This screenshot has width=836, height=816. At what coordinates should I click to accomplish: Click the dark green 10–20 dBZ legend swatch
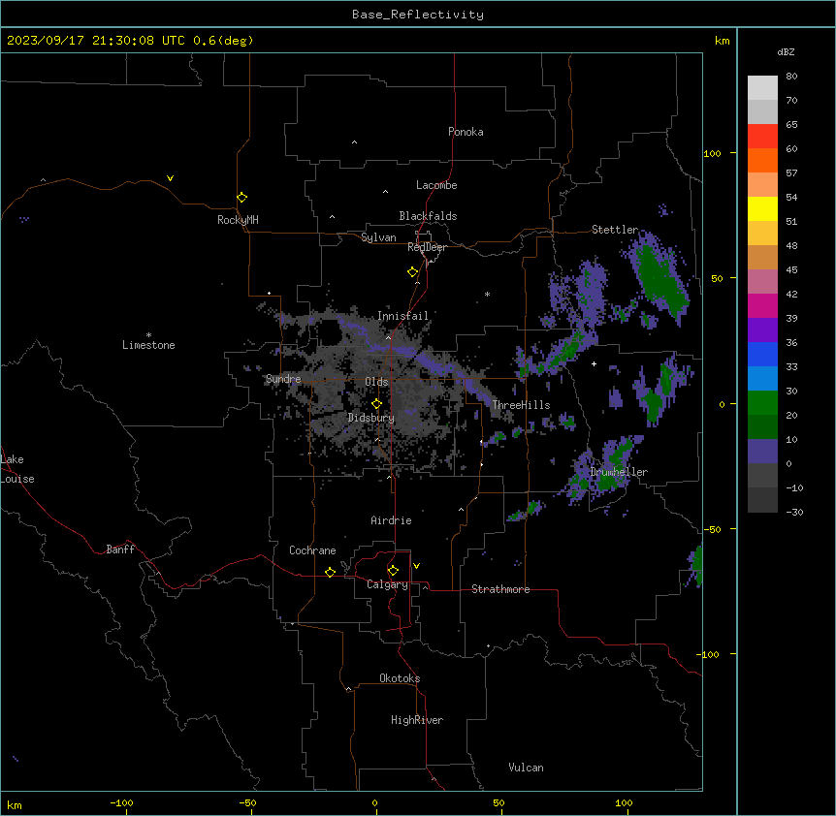point(762,427)
